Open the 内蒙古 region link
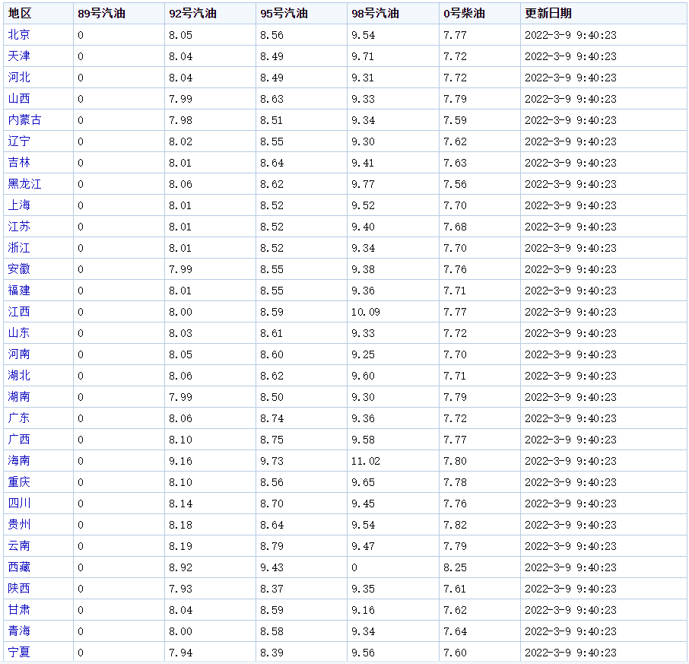Screen dimensions: 689x664 pyautogui.click(x=24, y=120)
